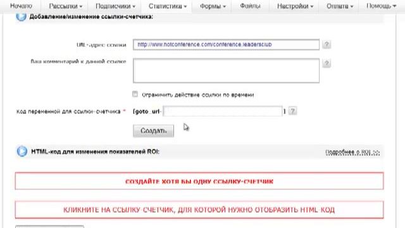Click the Создать button

(x=153, y=131)
